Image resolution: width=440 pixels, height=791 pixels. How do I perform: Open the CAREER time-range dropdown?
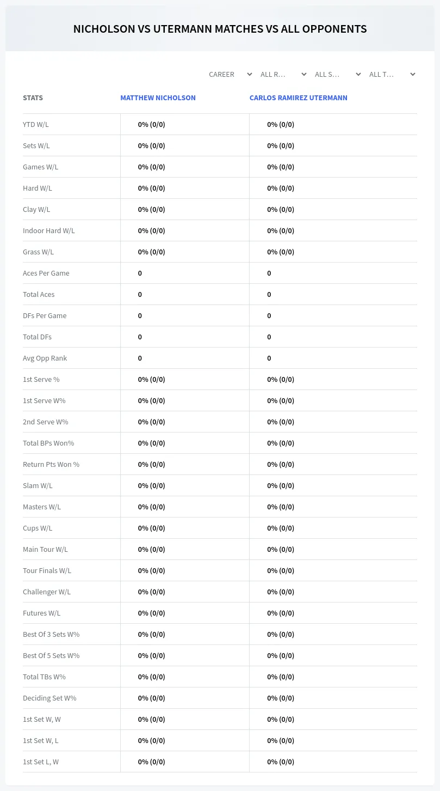[x=230, y=74]
